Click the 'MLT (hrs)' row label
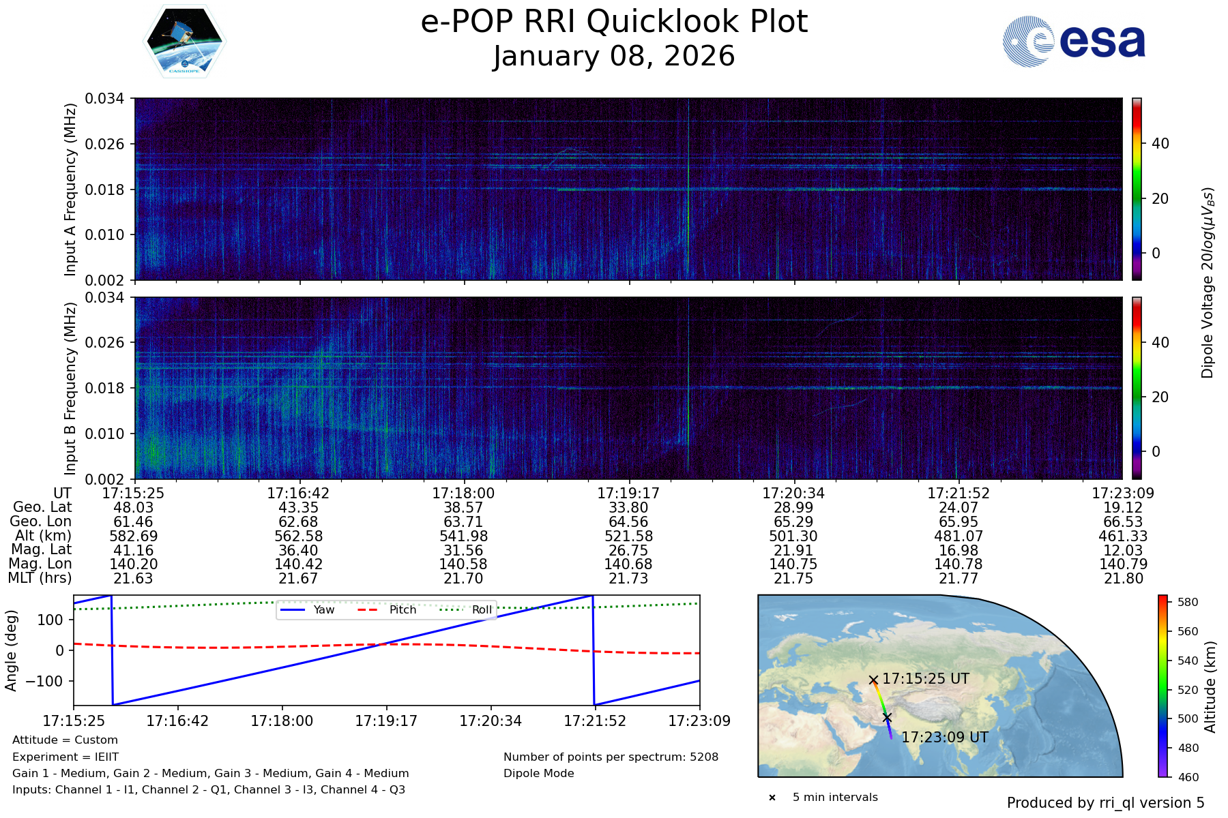Viewport: 1228px width, 818px height. [40, 578]
